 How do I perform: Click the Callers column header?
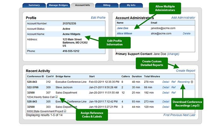coord(126,76)
